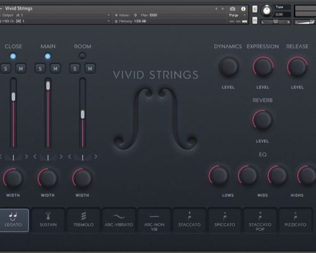Screen dimensions: 316x253
Task: Mute the Room mic channel
Action: (90, 68)
